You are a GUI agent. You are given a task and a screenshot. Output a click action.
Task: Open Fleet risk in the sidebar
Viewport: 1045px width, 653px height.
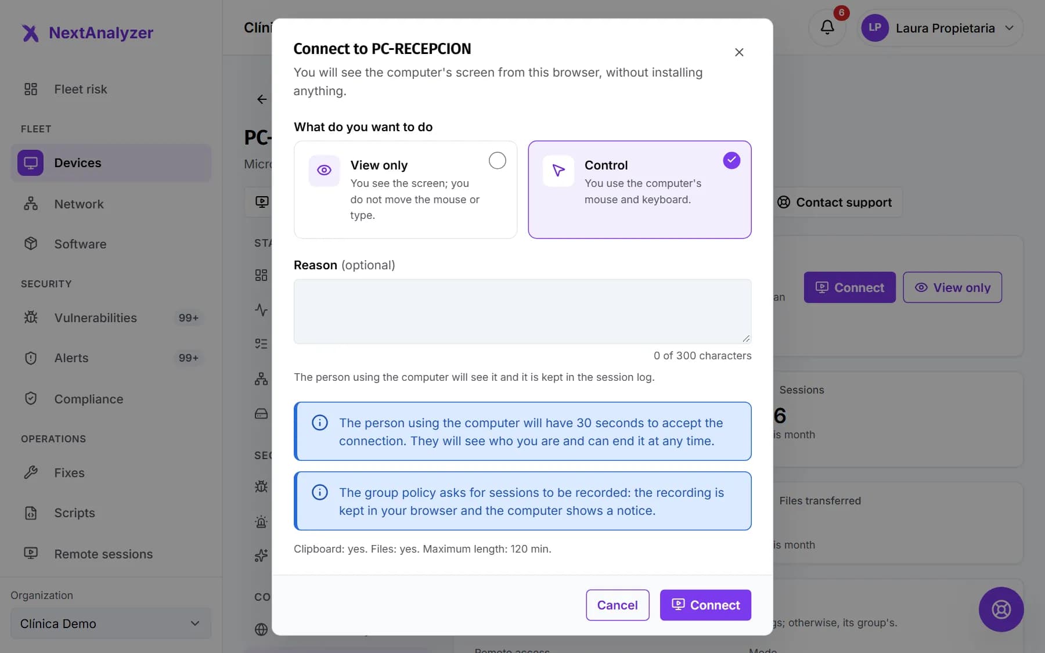111,89
